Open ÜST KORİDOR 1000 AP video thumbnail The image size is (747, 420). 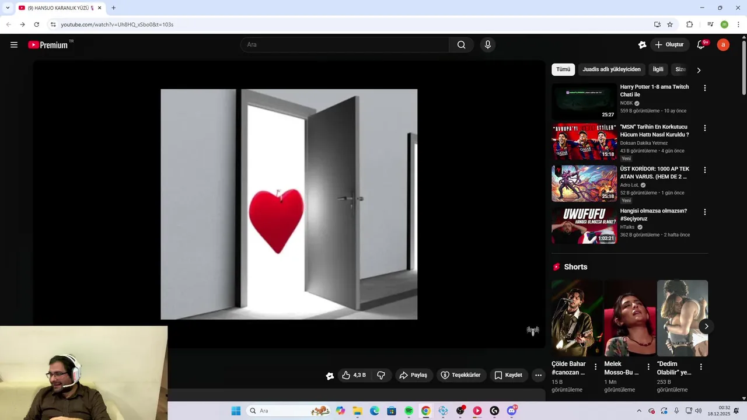pyautogui.click(x=584, y=183)
